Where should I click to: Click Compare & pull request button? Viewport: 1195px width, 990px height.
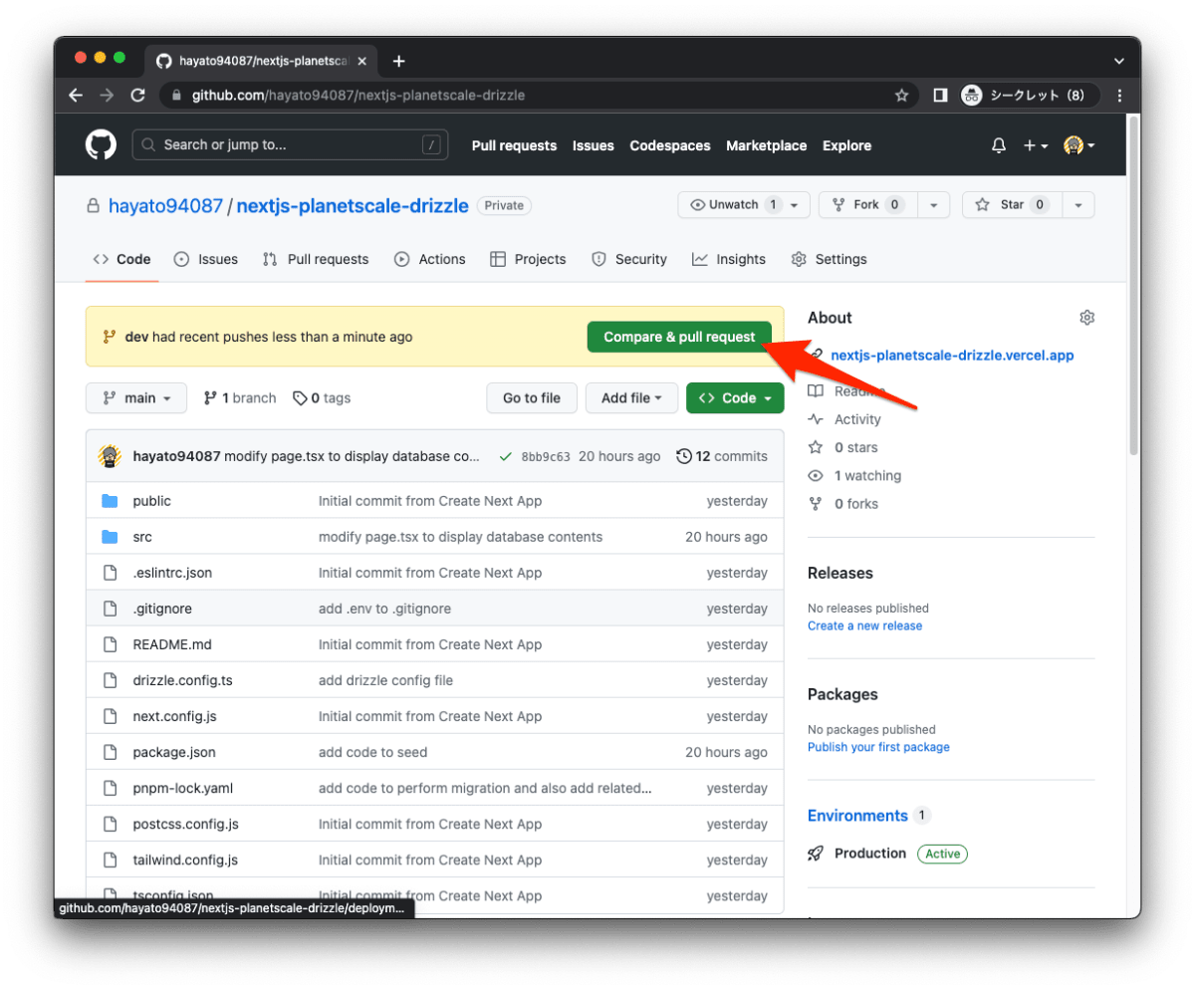679,337
